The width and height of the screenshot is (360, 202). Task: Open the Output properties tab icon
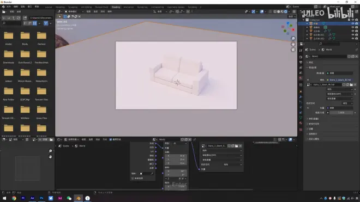[301, 63]
